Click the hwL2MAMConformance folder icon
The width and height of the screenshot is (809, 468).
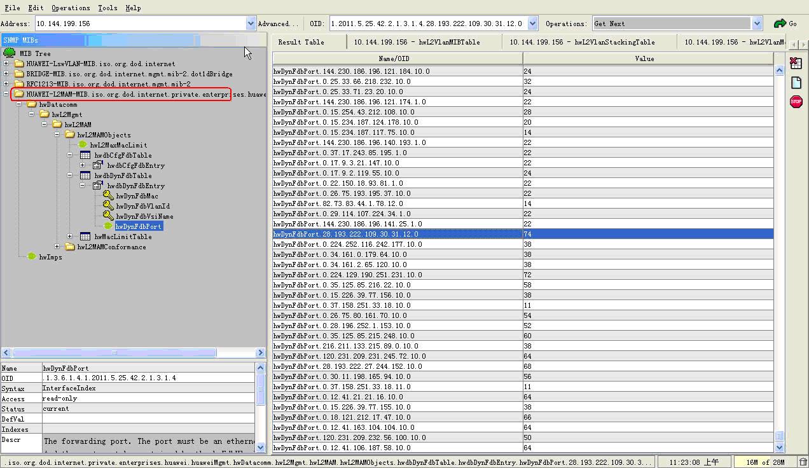[70, 247]
